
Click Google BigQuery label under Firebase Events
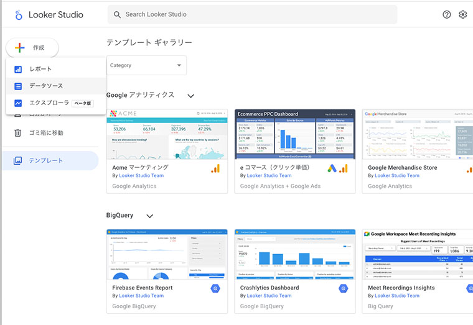pos(134,306)
